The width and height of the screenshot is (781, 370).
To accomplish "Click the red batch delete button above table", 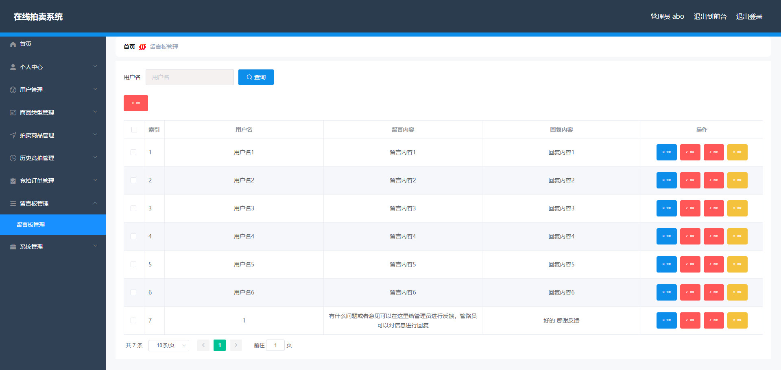I will point(136,103).
